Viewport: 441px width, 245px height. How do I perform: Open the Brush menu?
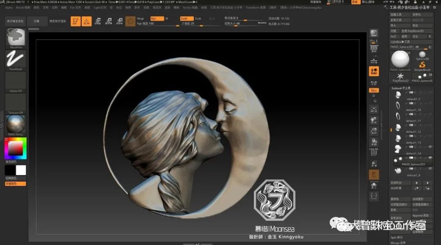(x=23, y=8)
